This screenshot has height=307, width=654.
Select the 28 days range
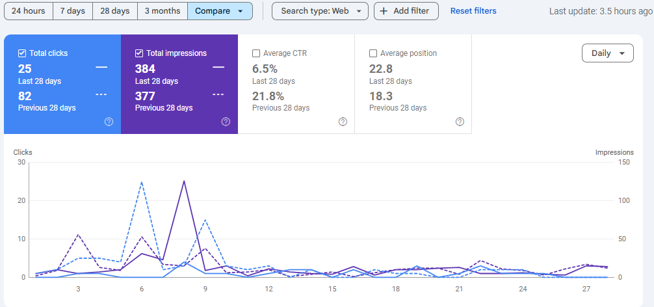tap(114, 11)
